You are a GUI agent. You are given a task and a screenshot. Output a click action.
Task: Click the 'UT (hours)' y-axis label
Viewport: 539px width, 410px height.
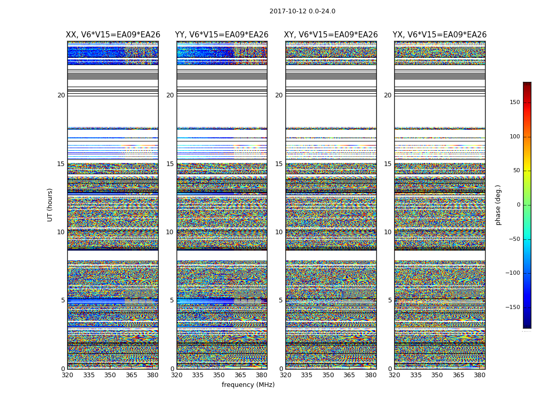[50, 205]
